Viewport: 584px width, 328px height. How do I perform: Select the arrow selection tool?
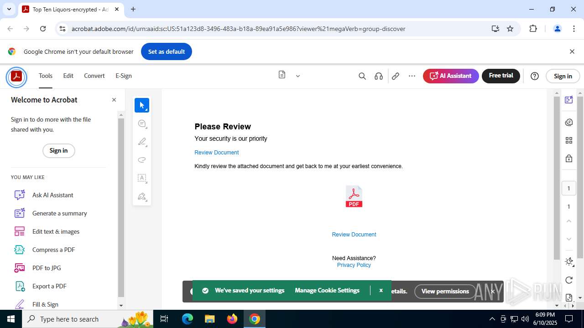[142, 105]
